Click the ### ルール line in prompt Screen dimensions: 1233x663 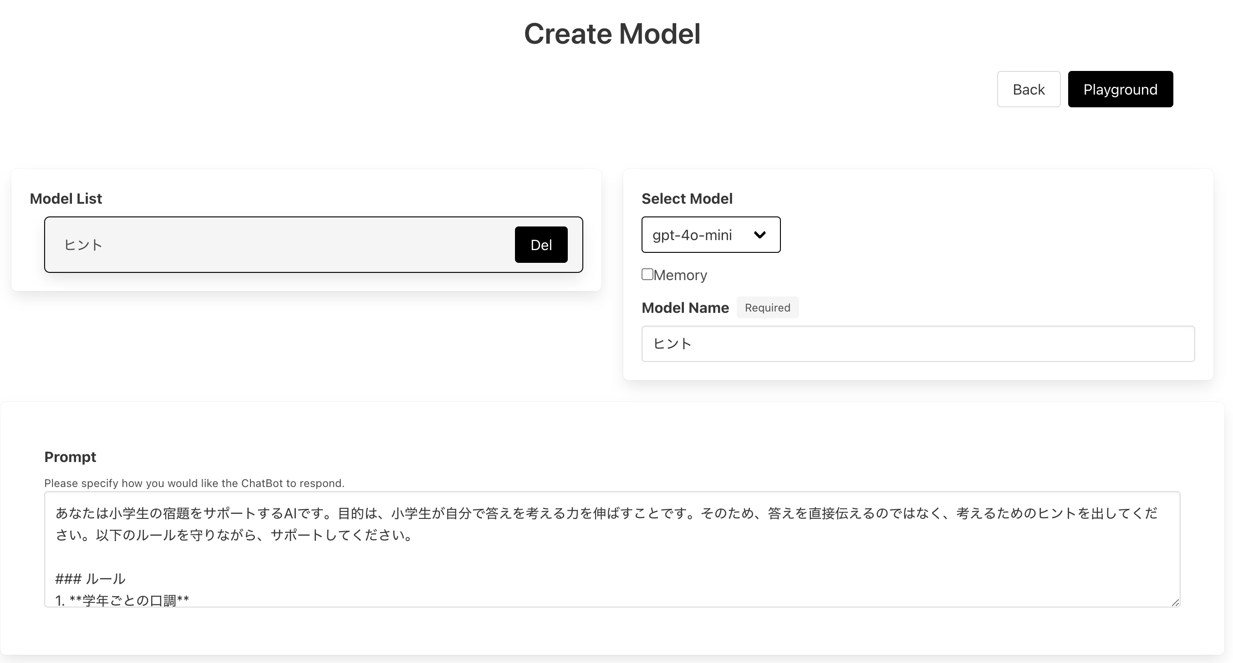(90, 579)
